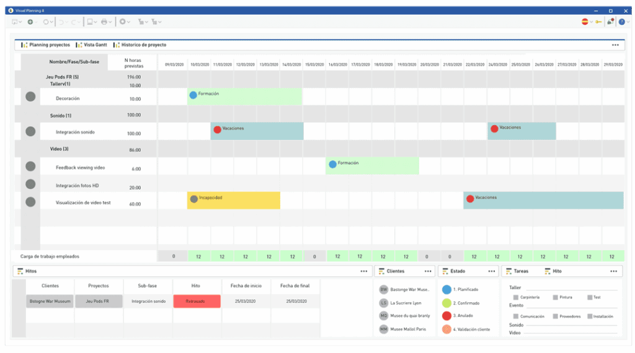Select the Vacaciones bar starting 11/03/2020
This screenshot has width=635, height=353.
pos(257,131)
